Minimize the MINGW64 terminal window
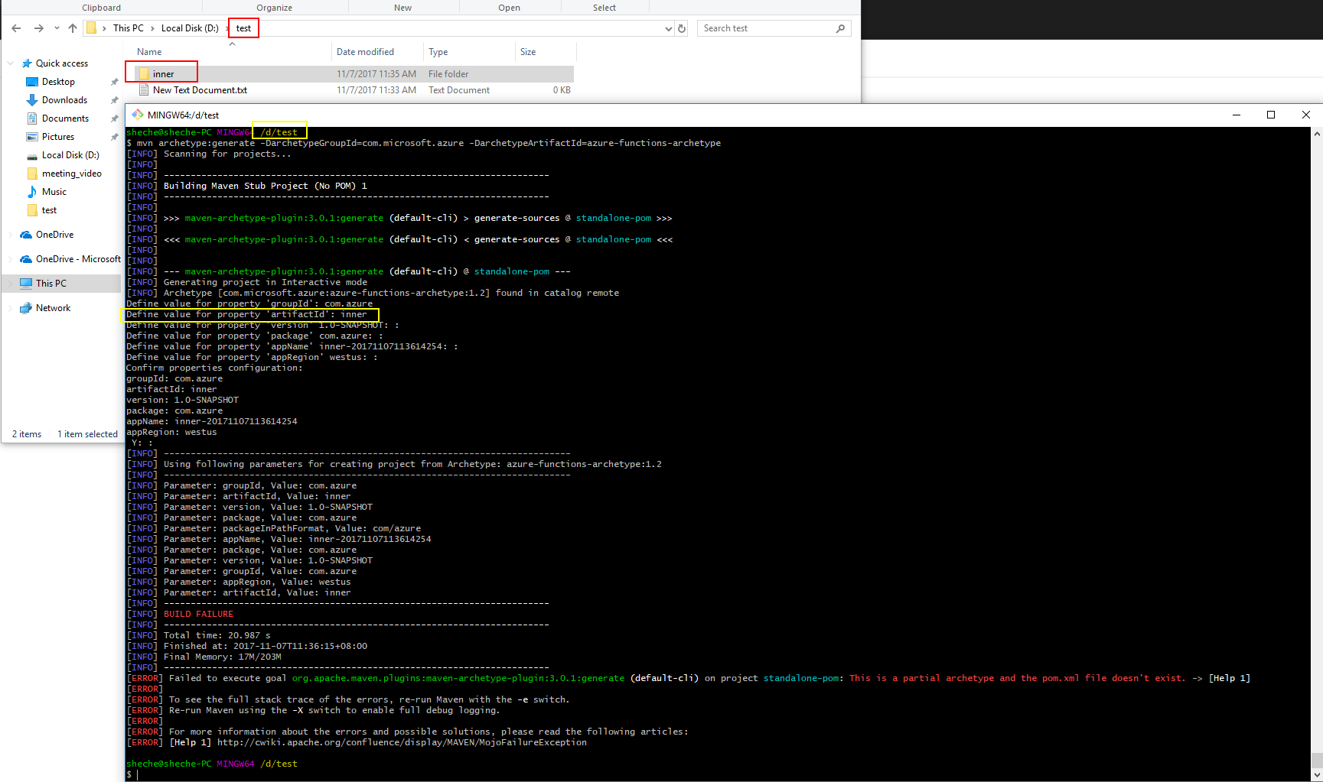 pos(1236,115)
